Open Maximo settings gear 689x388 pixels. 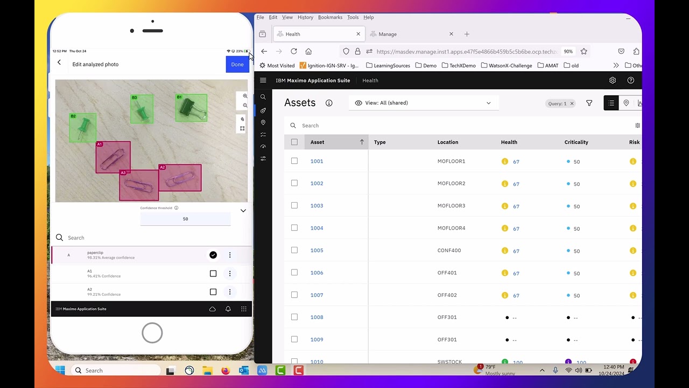click(613, 80)
